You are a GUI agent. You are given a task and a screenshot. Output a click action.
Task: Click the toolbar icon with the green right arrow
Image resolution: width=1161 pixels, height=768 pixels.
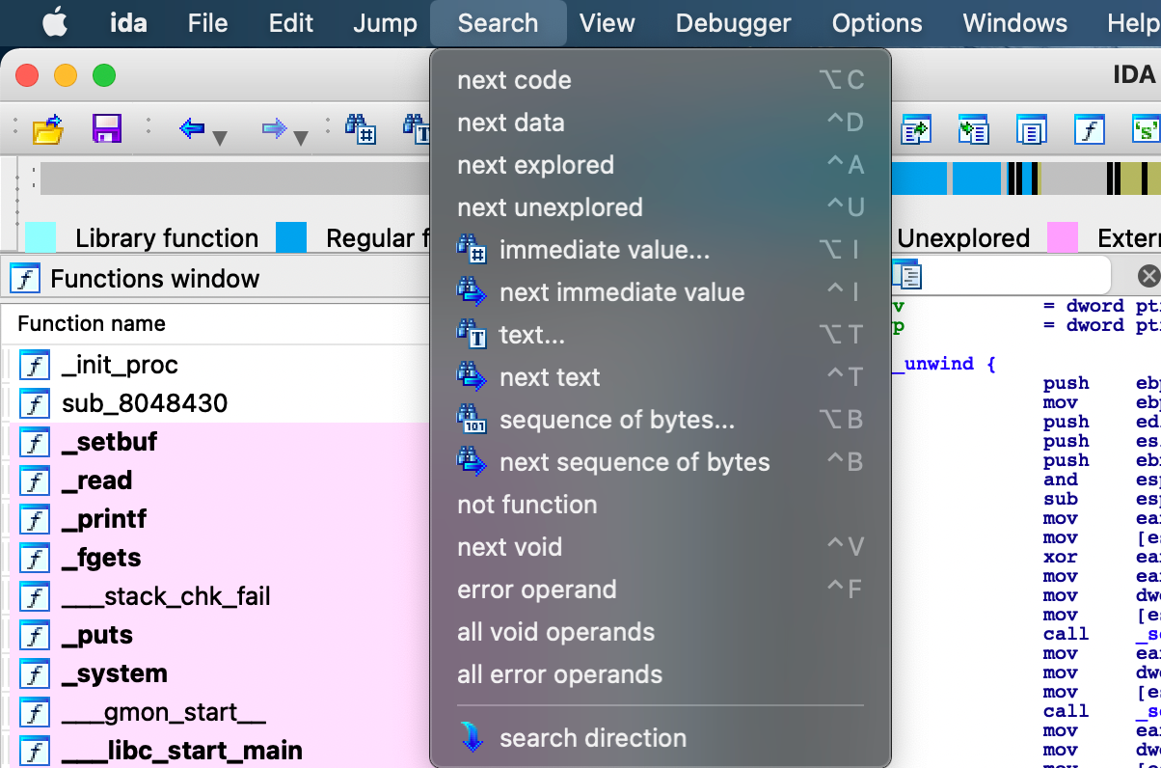(916, 128)
